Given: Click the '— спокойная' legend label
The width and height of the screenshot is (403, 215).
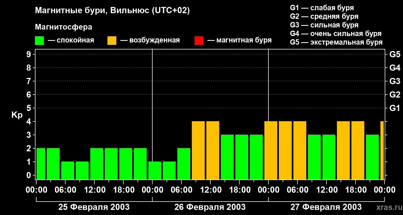Looking at the screenshot, I should [x=71, y=40].
